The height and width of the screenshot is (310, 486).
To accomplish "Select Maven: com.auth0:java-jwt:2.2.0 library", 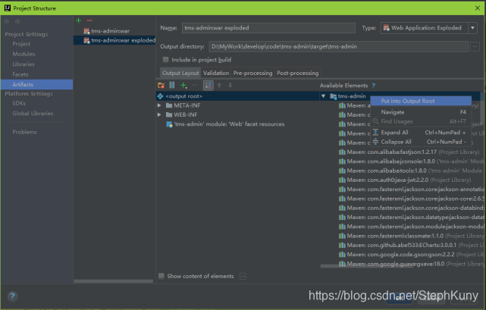I will (x=404, y=180).
